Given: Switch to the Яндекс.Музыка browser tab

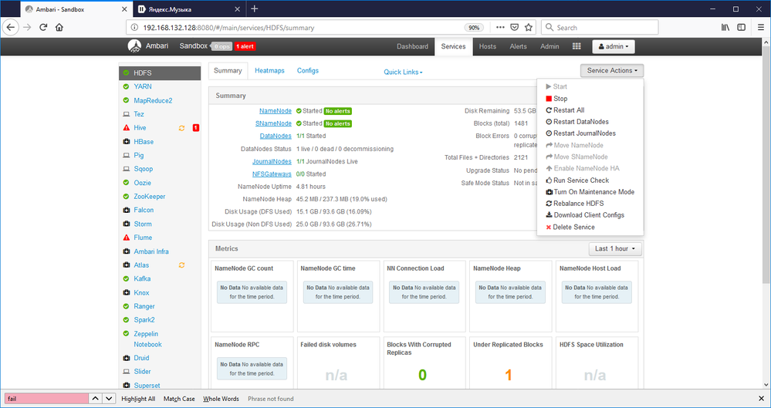Looking at the screenshot, I should 189,8.
